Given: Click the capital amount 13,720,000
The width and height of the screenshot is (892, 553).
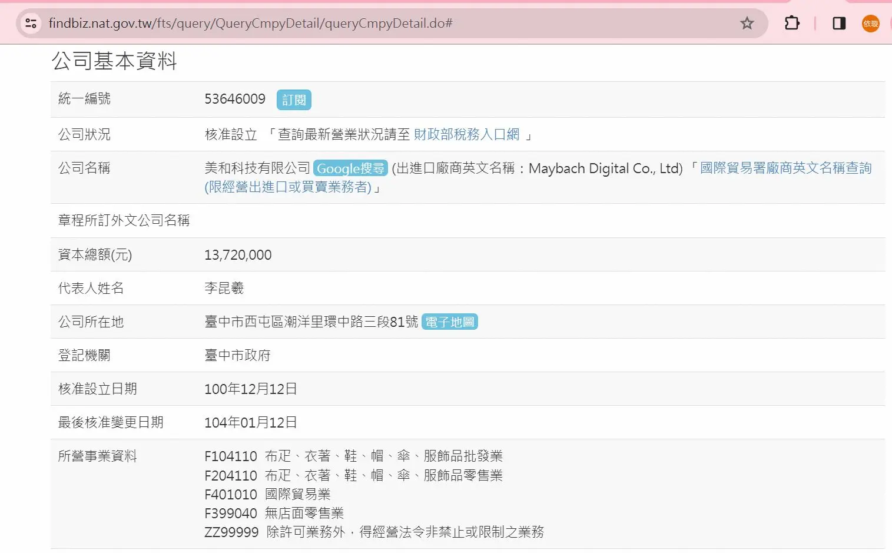Looking at the screenshot, I should [x=238, y=255].
